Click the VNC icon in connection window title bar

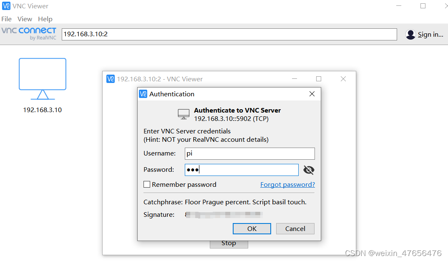[x=110, y=79]
